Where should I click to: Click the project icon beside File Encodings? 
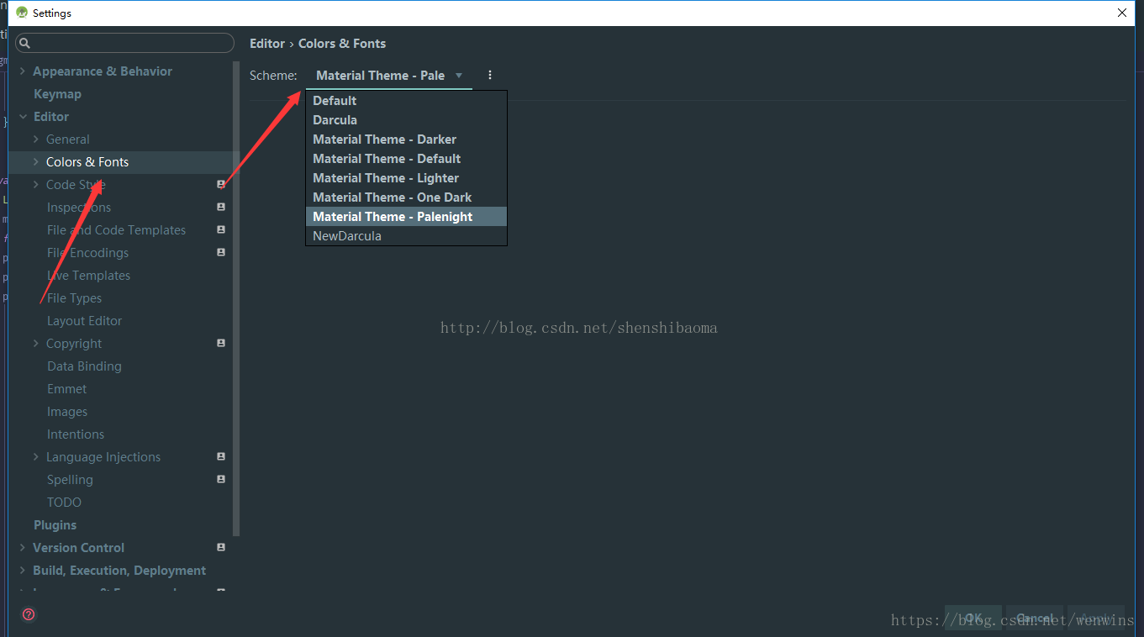click(x=221, y=252)
